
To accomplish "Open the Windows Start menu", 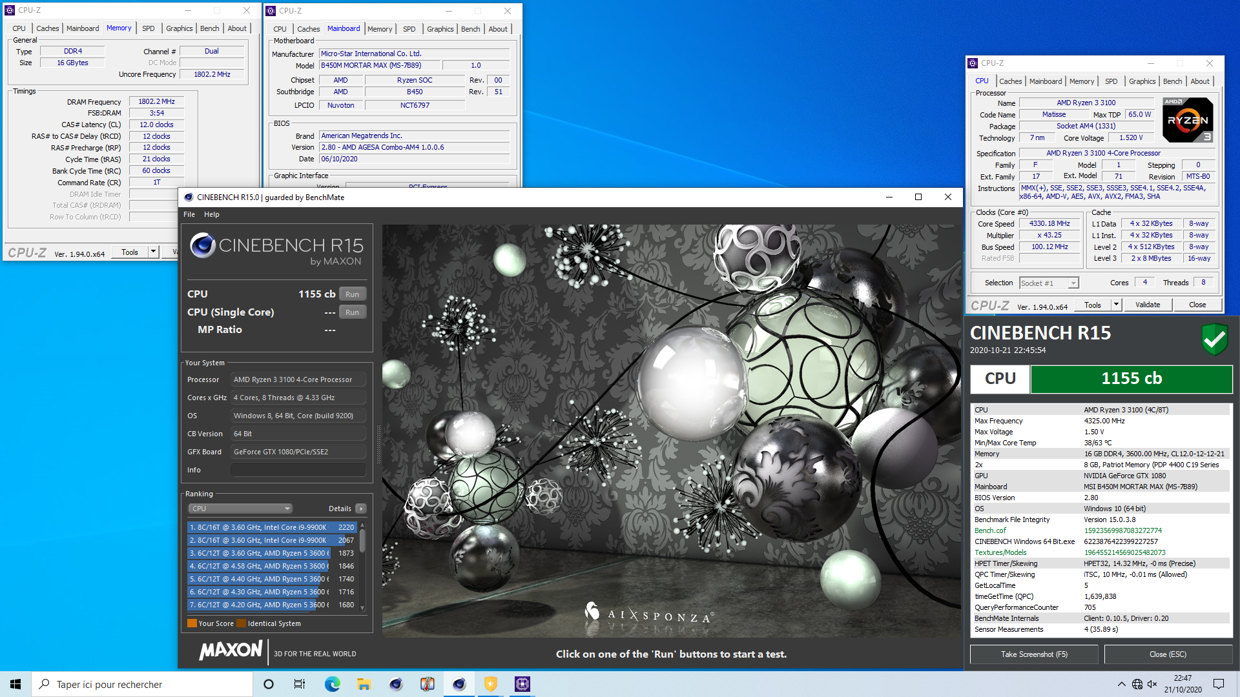I will [15, 684].
